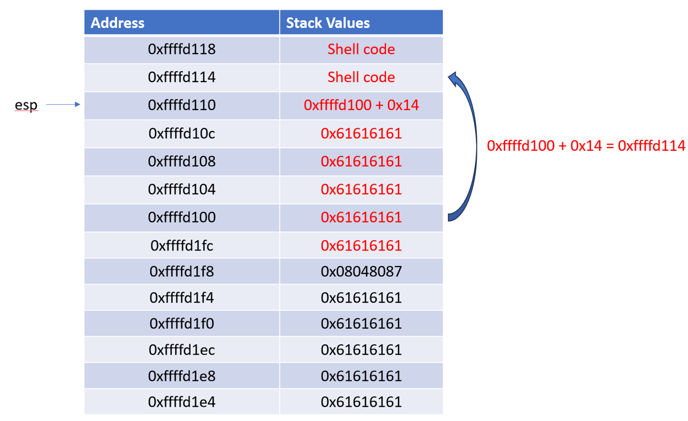Select address cell 0xffffd1fc
Image resolution: width=688 pixels, height=421 pixels.
[x=182, y=246]
